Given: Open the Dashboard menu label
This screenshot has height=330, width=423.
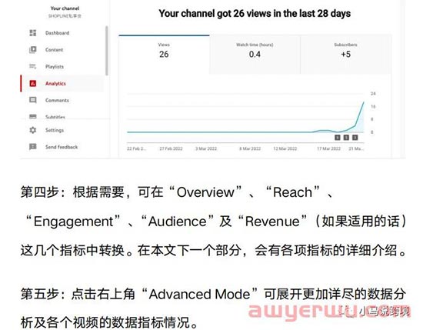Looking at the screenshot, I should pyautogui.click(x=57, y=33).
